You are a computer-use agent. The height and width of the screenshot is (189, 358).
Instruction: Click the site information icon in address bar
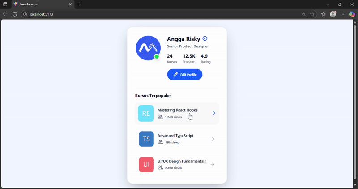[25, 14]
